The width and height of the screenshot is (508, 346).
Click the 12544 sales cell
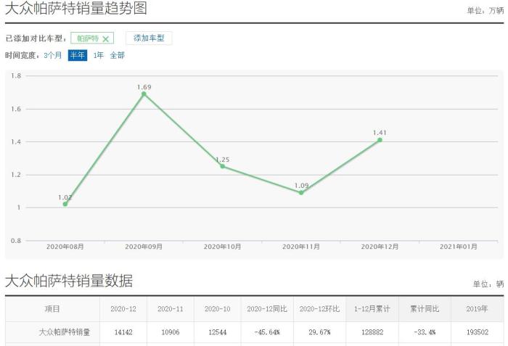(218, 332)
